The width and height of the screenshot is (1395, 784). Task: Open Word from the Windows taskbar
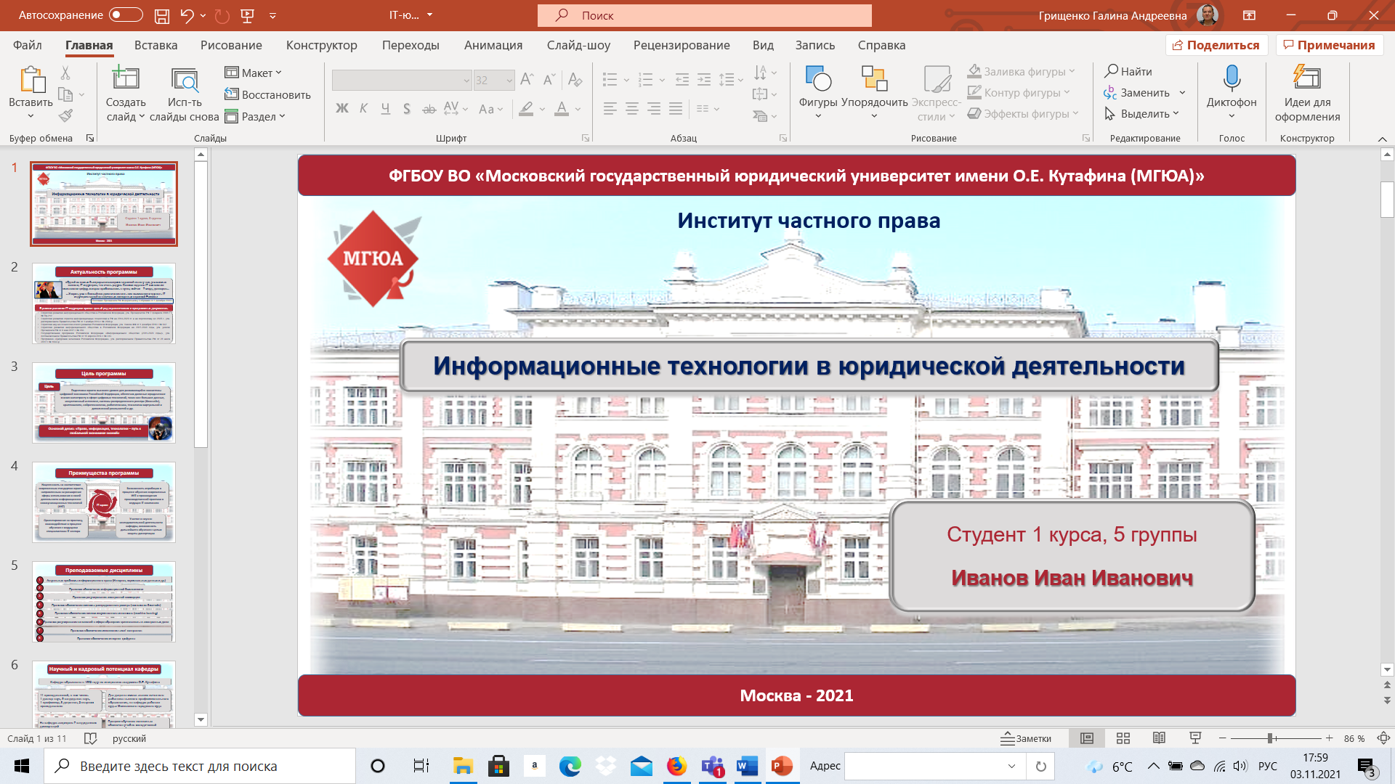(x=746, y=766)
